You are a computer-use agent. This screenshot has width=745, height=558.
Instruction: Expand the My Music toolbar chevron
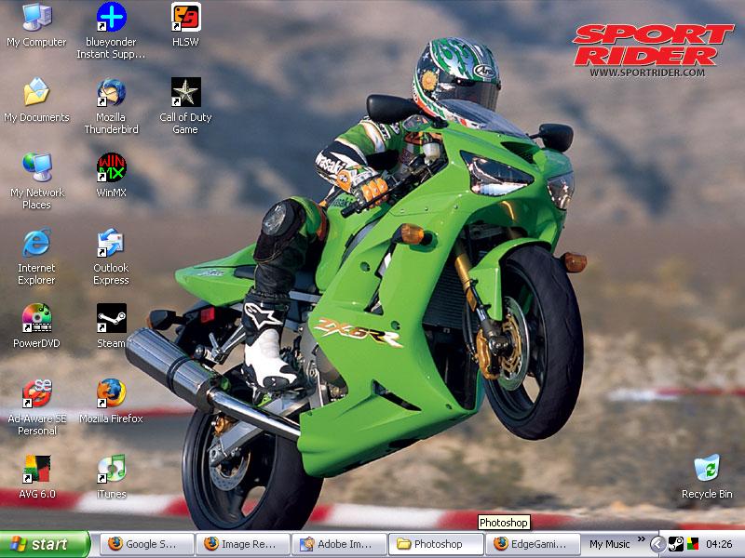pyautogui.click(x=641, y=539)
